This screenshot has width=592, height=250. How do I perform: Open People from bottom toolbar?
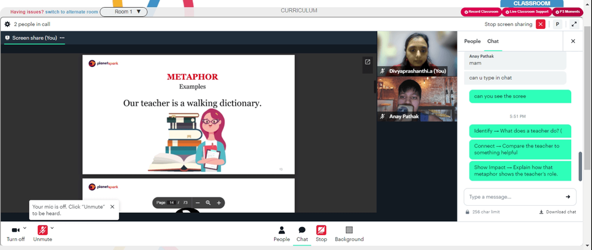pyautogui.click(x=282, y=234)
